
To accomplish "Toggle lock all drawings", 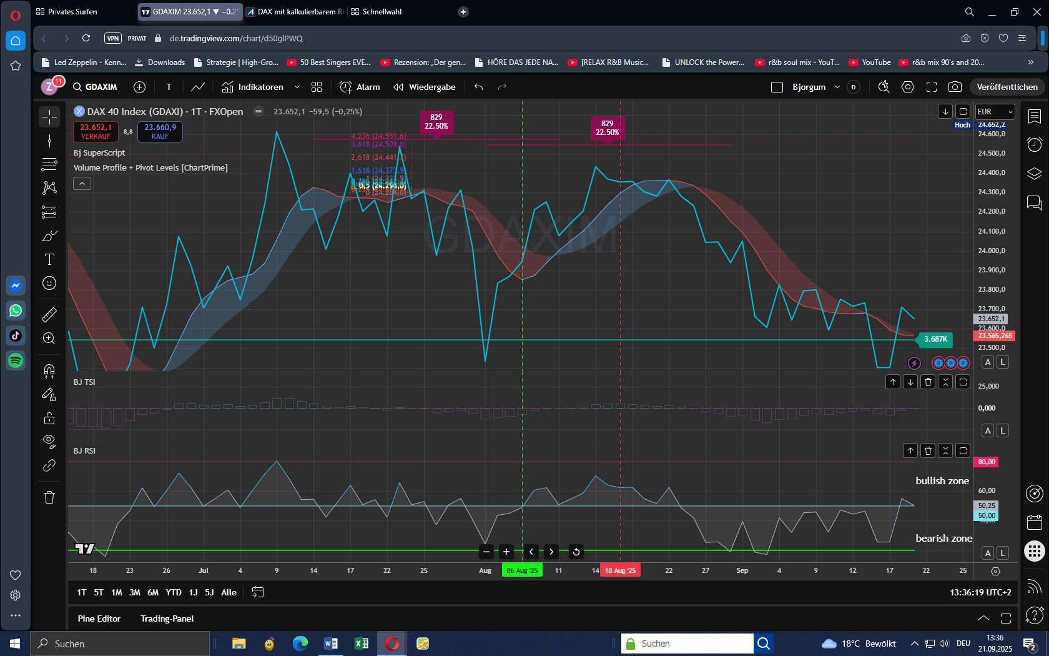I will coord(49,418).
